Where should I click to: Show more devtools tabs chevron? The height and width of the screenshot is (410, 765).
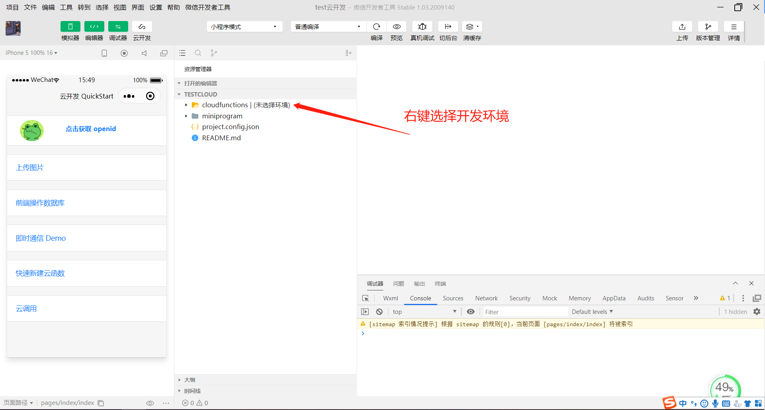pyautogui.click(x=696, y=298)
